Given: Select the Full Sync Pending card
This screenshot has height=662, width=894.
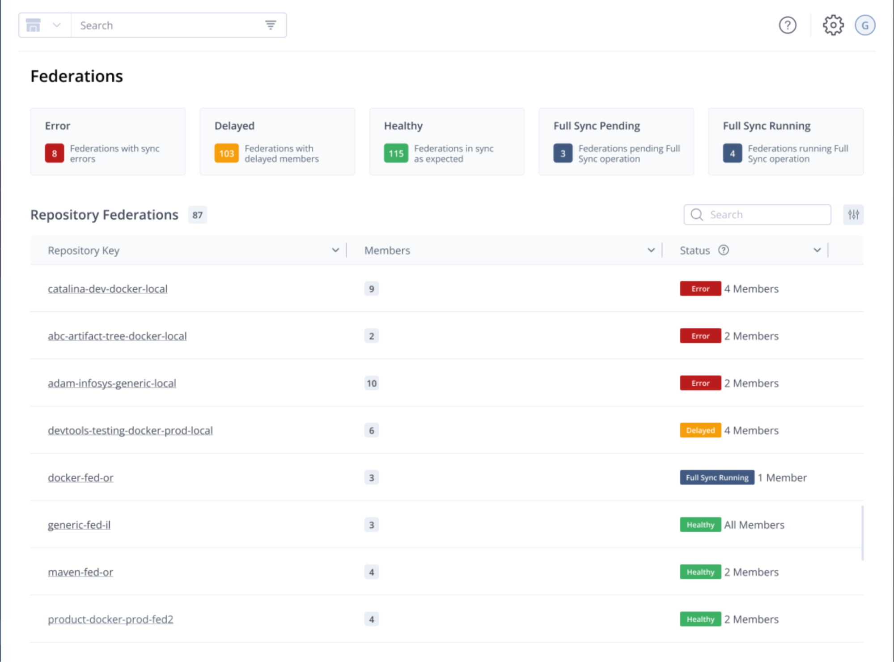Looking at the screenshot, I should pos(616,141).
